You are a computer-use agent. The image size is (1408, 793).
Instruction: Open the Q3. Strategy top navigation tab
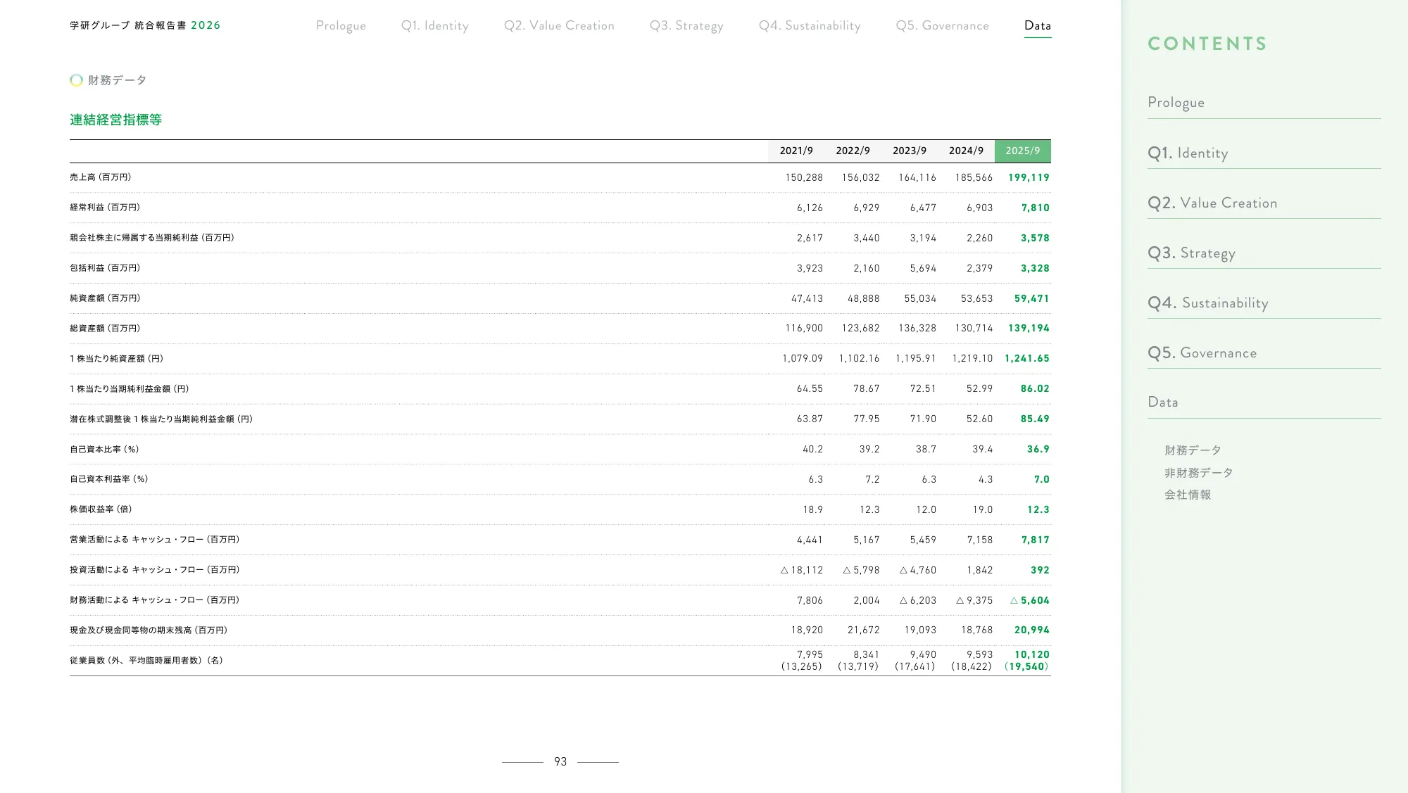click(x=686, y=25)
